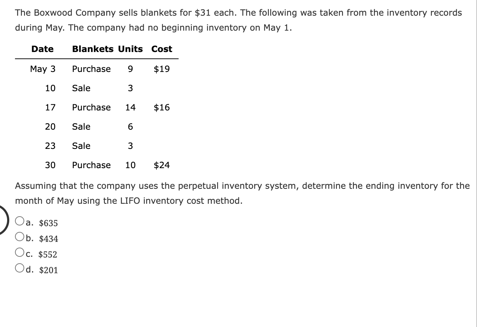Click the Date column header
Viewport: 477px width, 327px height.
pyautogui.click(x=42, y=49)
